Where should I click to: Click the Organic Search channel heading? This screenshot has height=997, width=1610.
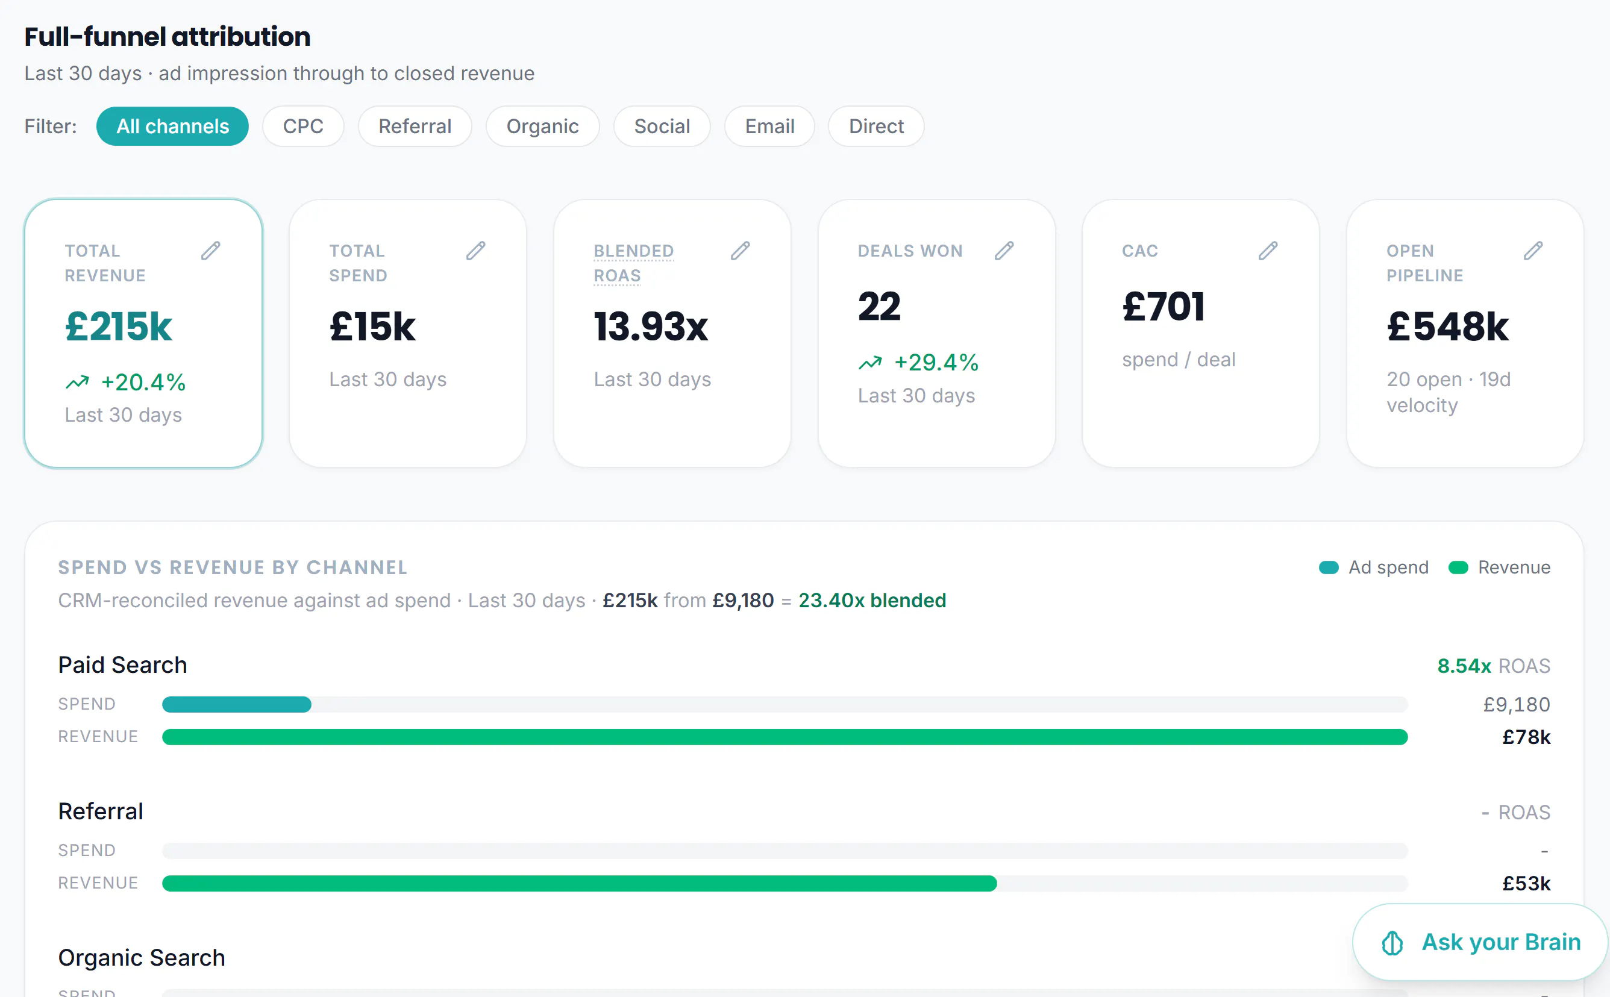pos(142,958)
